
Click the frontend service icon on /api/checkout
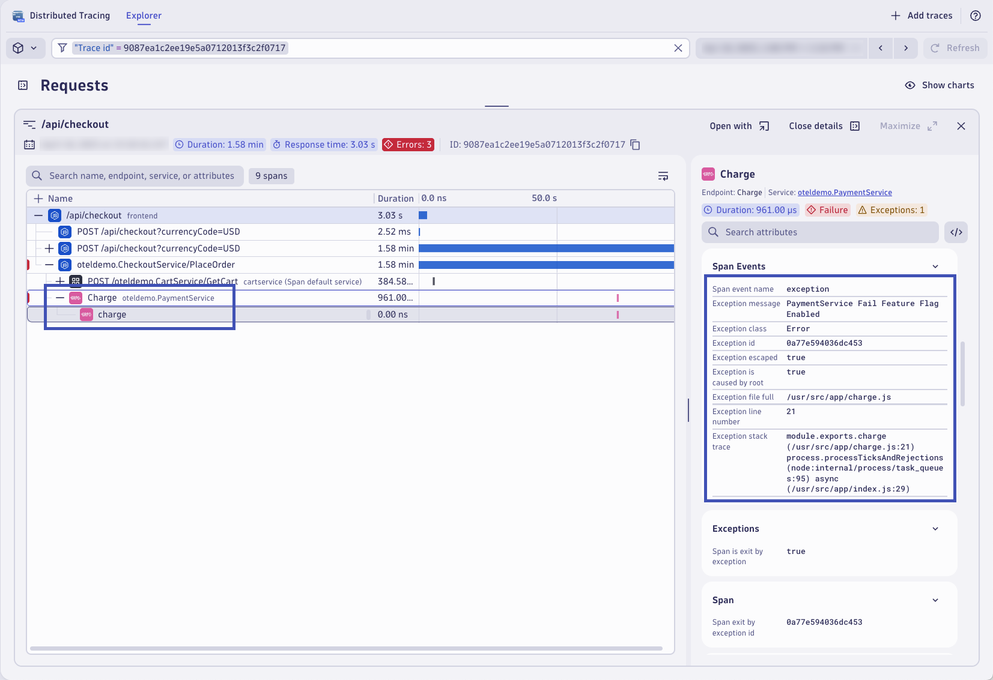55,215
